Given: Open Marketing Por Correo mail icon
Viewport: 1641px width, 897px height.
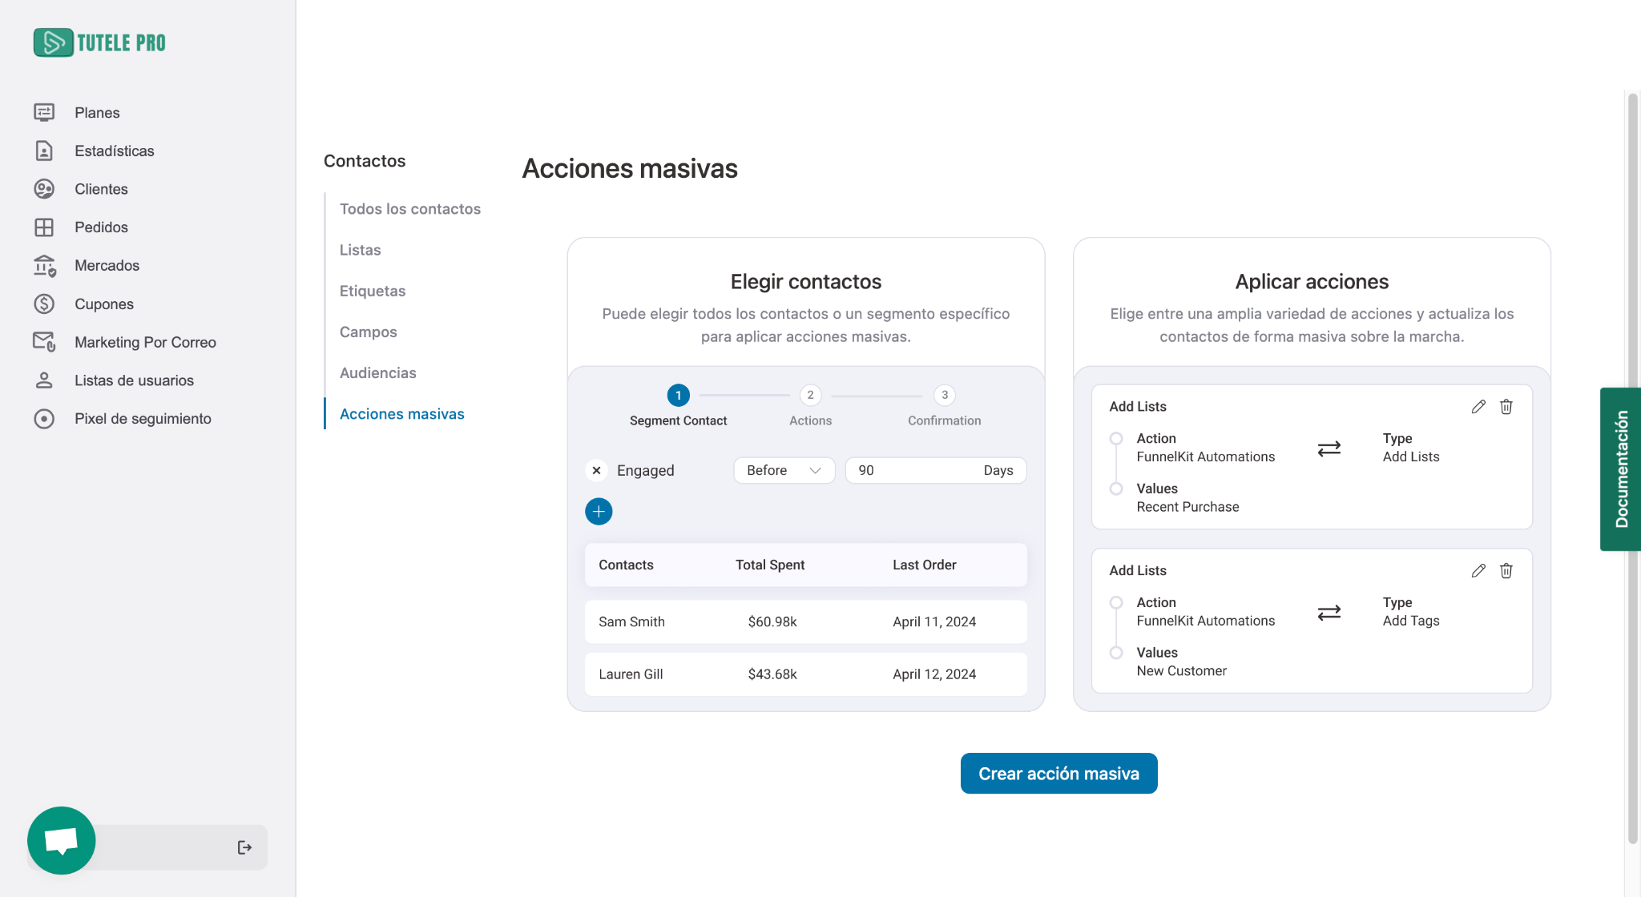Looking at the screenshot, I should (x=44, y=342).
